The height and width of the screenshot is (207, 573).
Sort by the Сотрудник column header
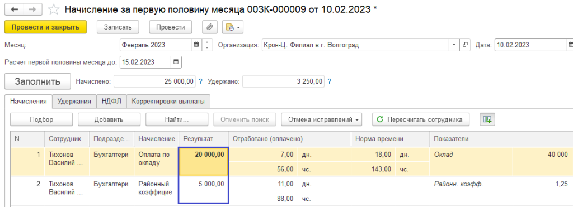pos(67,139)
